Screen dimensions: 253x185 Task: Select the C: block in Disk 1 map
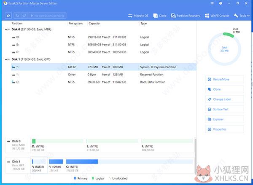[x=129, y=165]
